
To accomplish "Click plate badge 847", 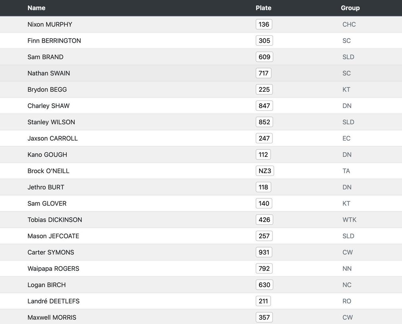I will pos(264,106).
